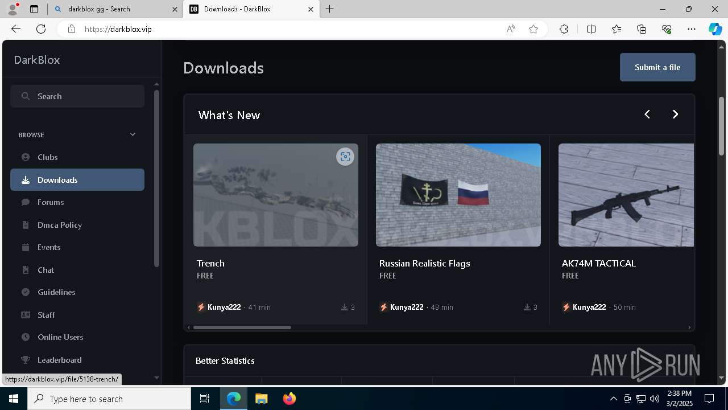This screenshot has width=728, height=410.
Task: Click Forums speech bubble icon
Action: (x=26, y=202)
